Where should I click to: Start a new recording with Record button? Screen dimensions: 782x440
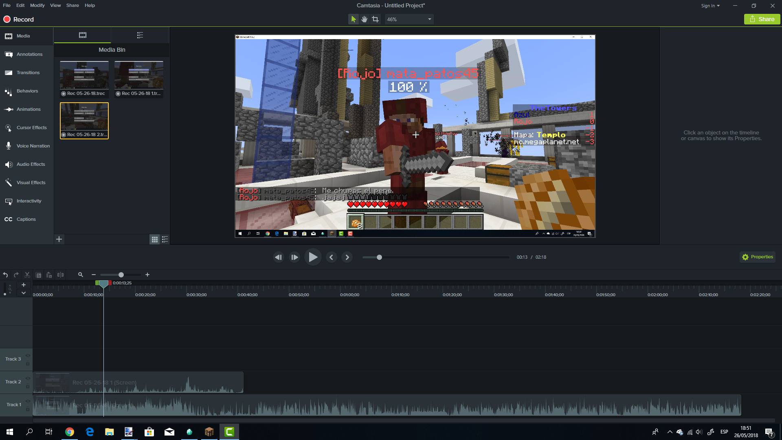pos(19,19)
